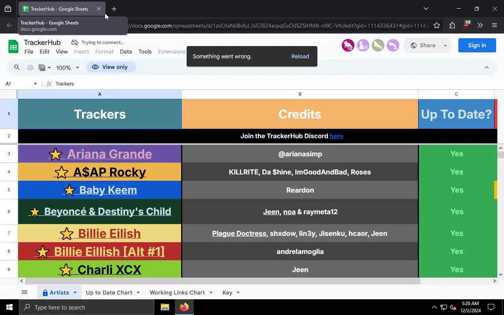Viewport: 504px width, 315px height.
Task: Close the TrackerHub browser tab
Action: (x=99, y=9)
